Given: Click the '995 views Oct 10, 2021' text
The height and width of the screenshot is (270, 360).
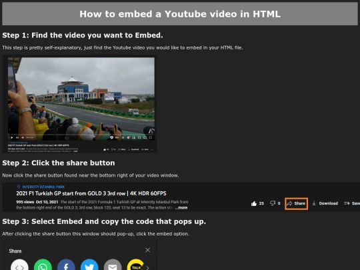Looking at the screenshot, I should point(37,202).
